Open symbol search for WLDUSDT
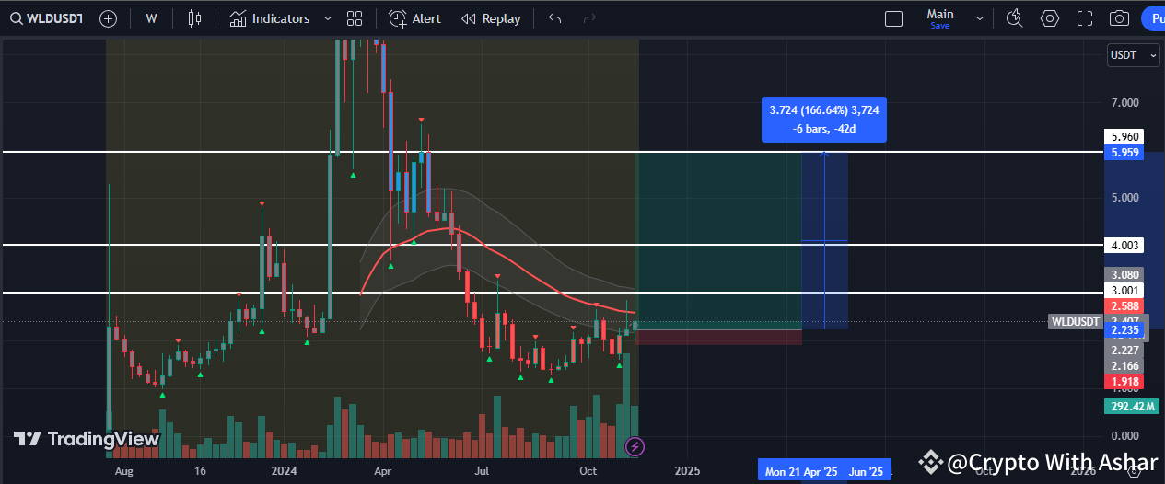The height and width of the screenshot is (484, 1165). [x=46, y=18]
